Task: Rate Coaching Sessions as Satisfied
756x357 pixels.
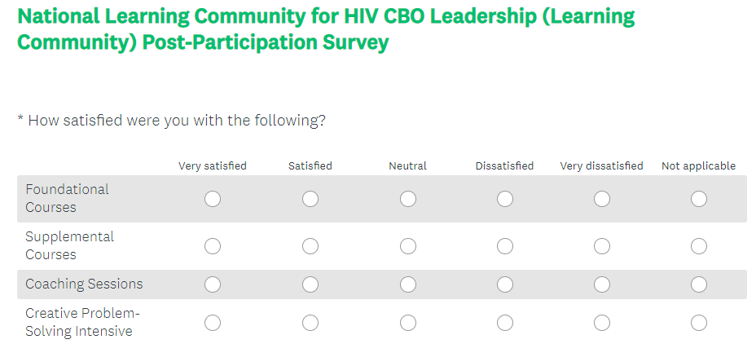Action: point(310,284)
